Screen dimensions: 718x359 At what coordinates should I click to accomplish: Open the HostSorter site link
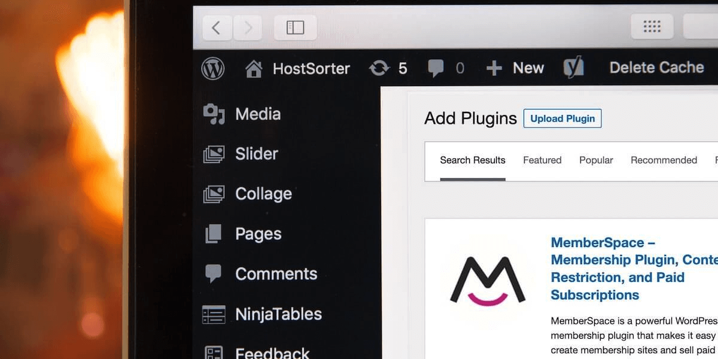point(311,69)
